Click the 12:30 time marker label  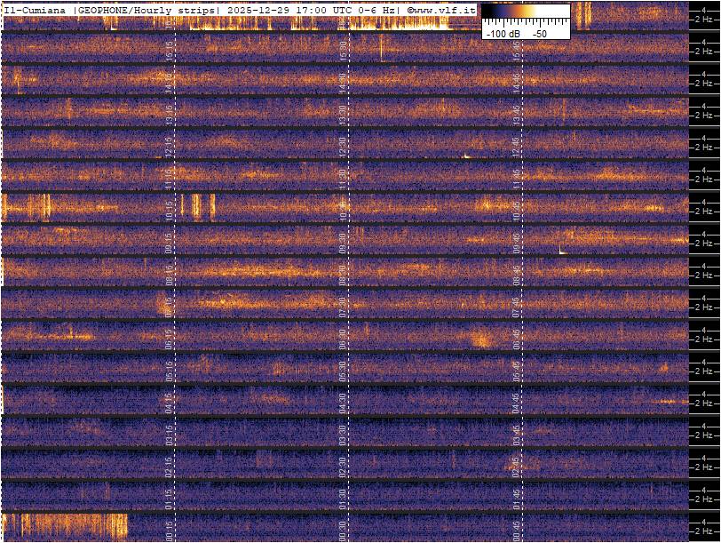pyautogui.click(x=343, y=146)
